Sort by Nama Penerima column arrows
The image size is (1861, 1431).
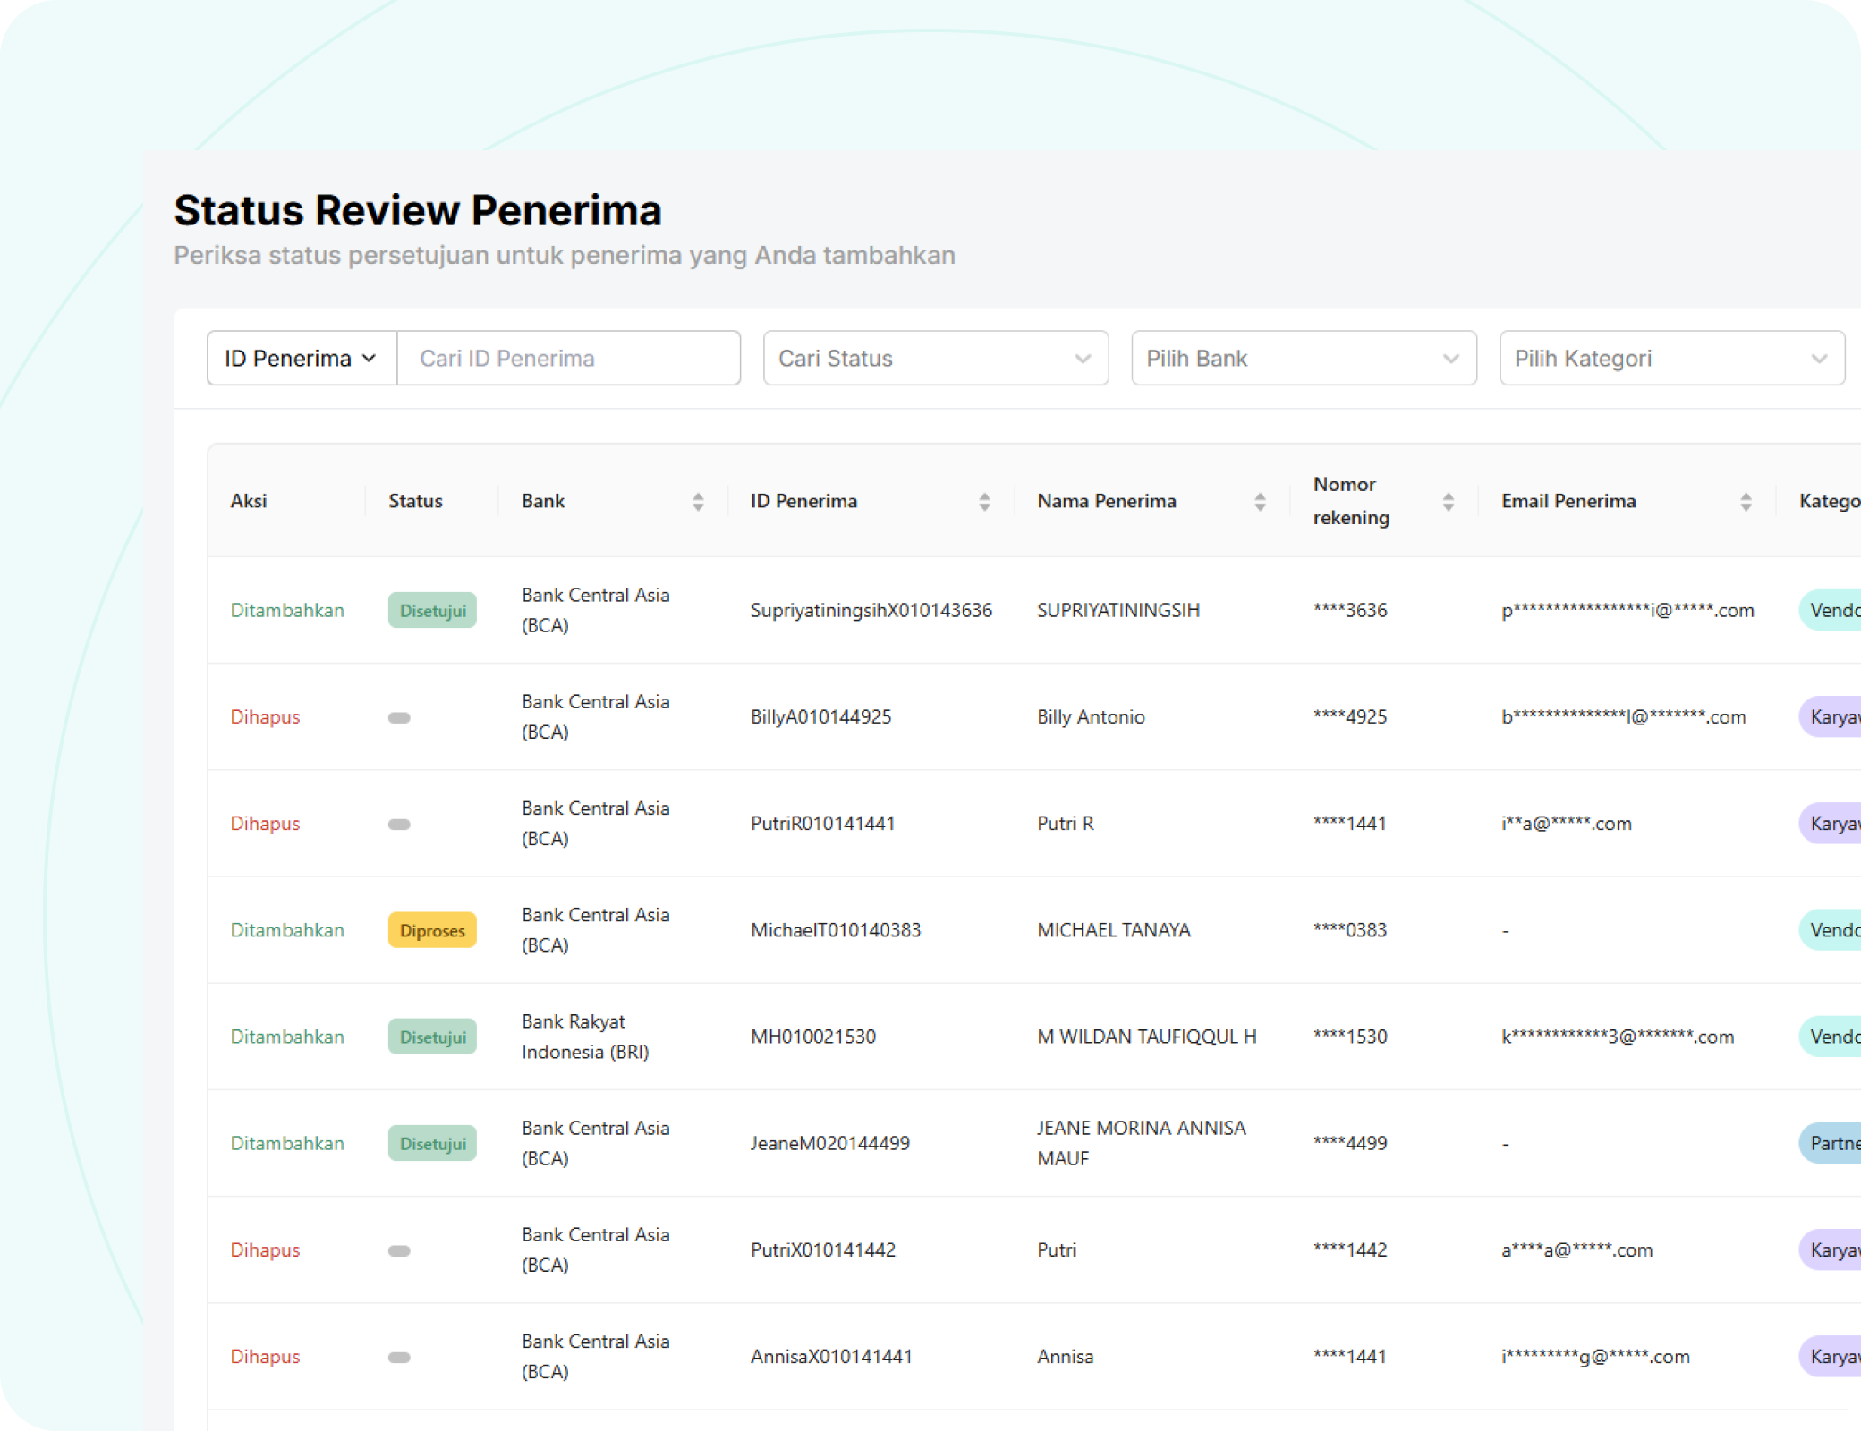click(x=1260, y=502)
